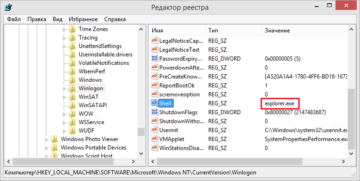360x181 pixels.
Task: Select the WUDF key in tree
Action: click(x=86, y=131)
